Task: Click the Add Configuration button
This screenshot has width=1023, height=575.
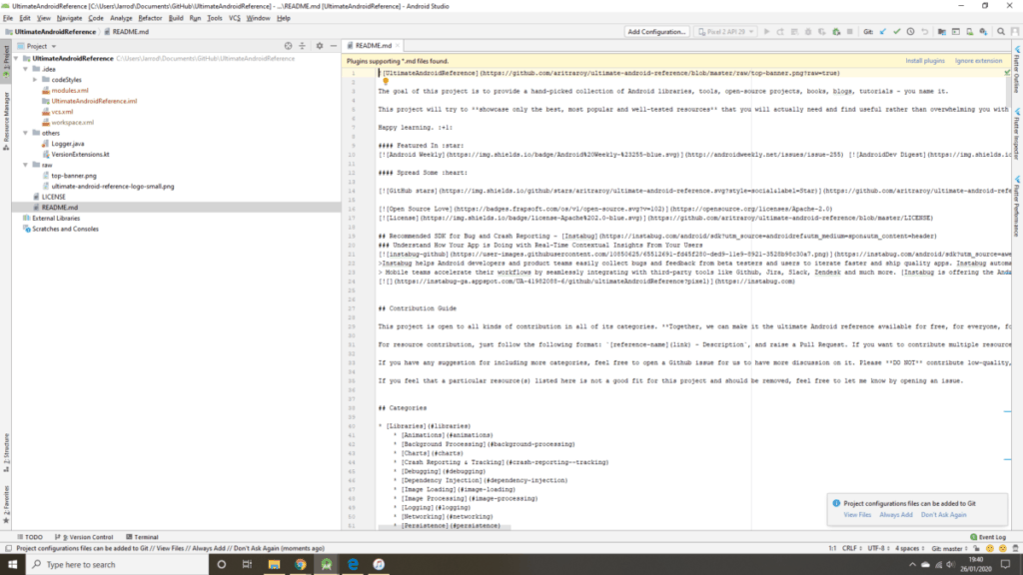Action: coord(656,32)
